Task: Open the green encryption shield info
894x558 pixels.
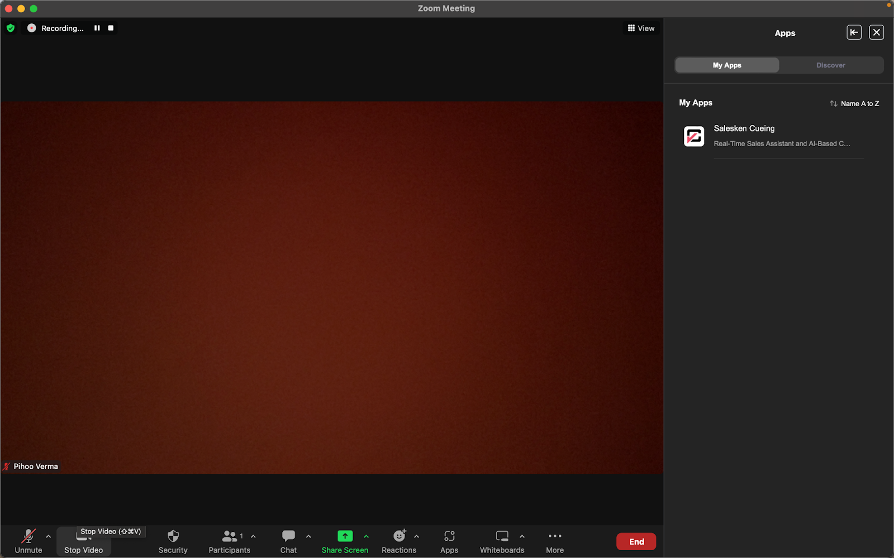Action: 11,28
